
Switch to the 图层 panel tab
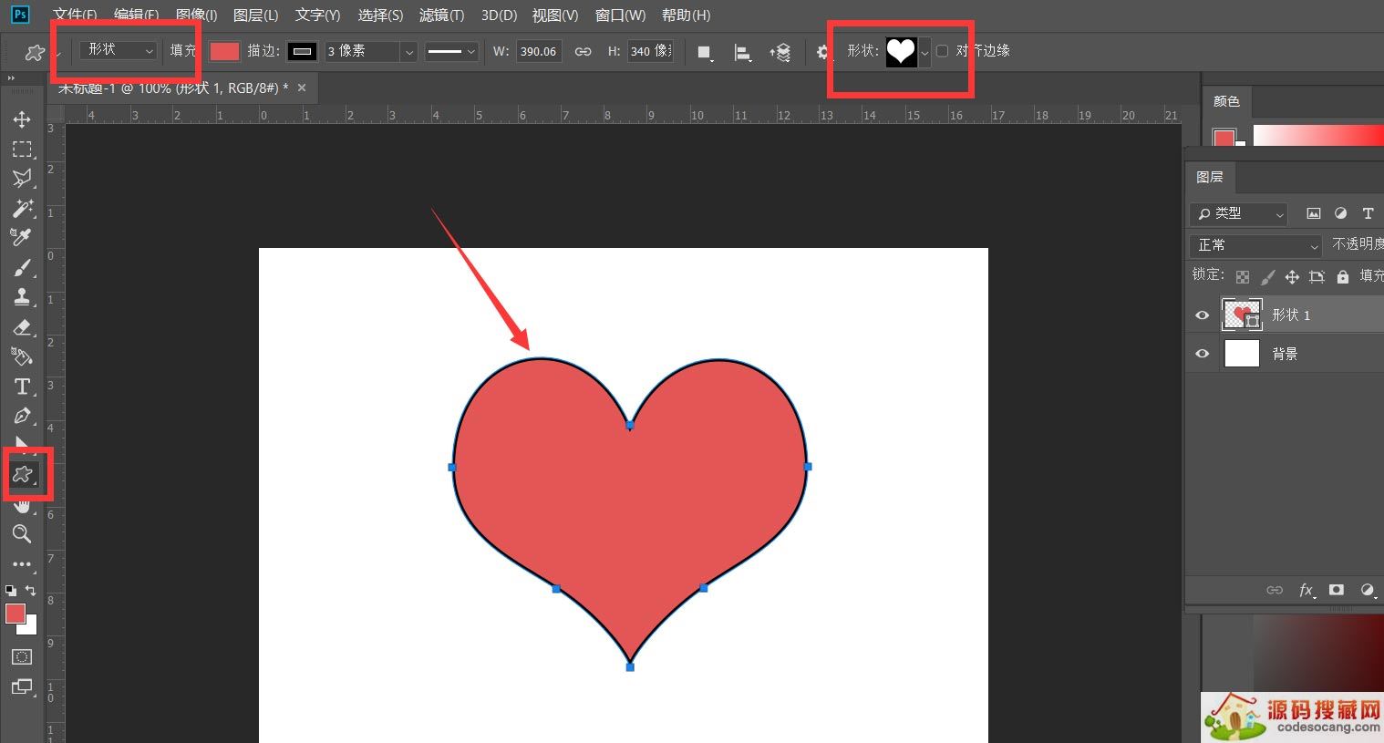[1210, 177]
